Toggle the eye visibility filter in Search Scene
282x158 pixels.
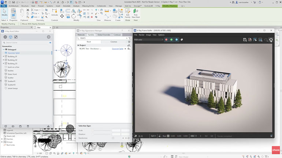50,43
